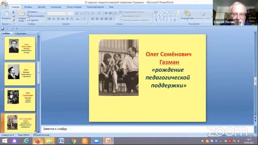Screen dimensions: 258x145
Task: Select the rectangle shape
Action: point(167,12)
